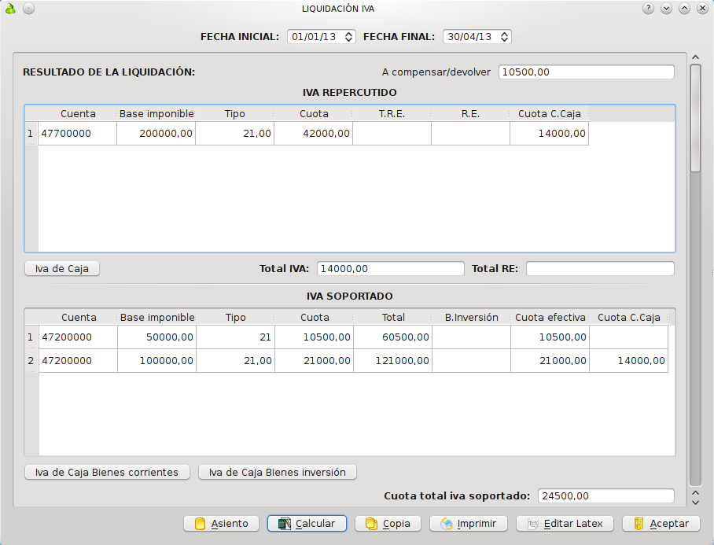The image size is (714, 545).
Task: Select row 2 header in IVA Soportado
Action: [31, 361]
